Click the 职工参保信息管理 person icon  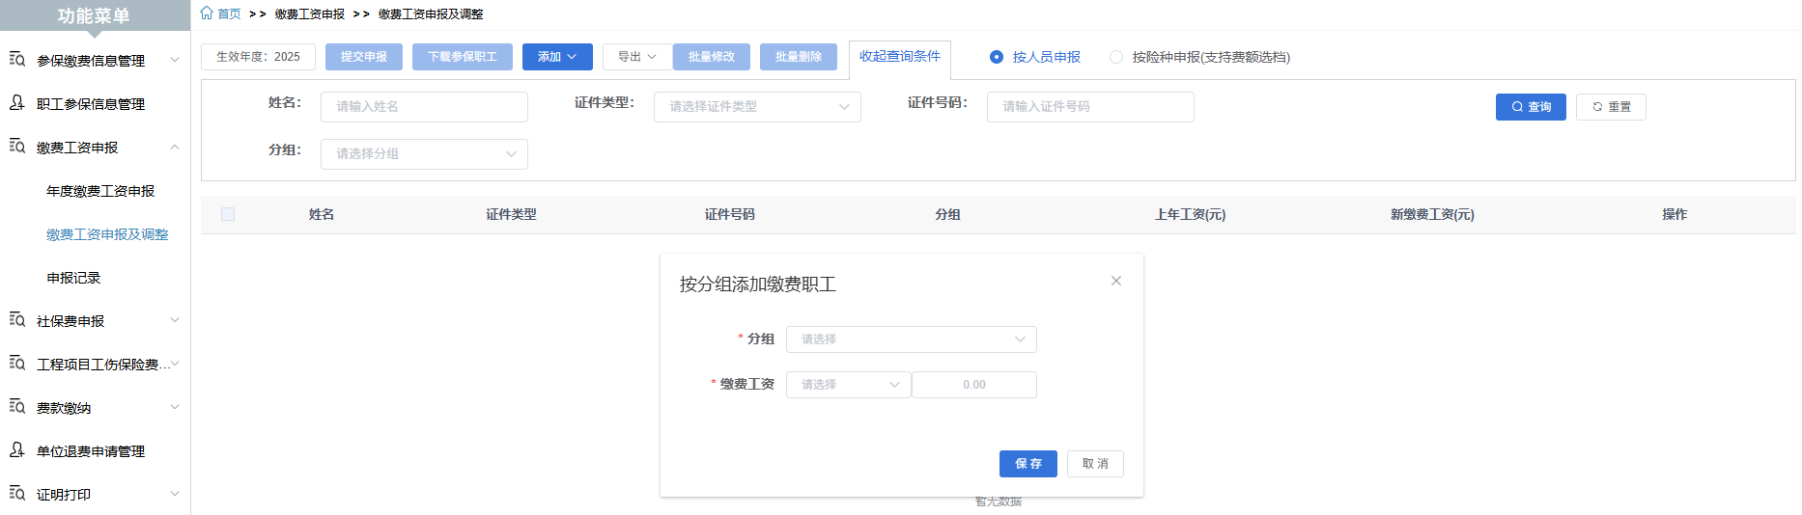[17, 103]
